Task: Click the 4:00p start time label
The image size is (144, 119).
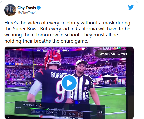Action: click(18, 107)
